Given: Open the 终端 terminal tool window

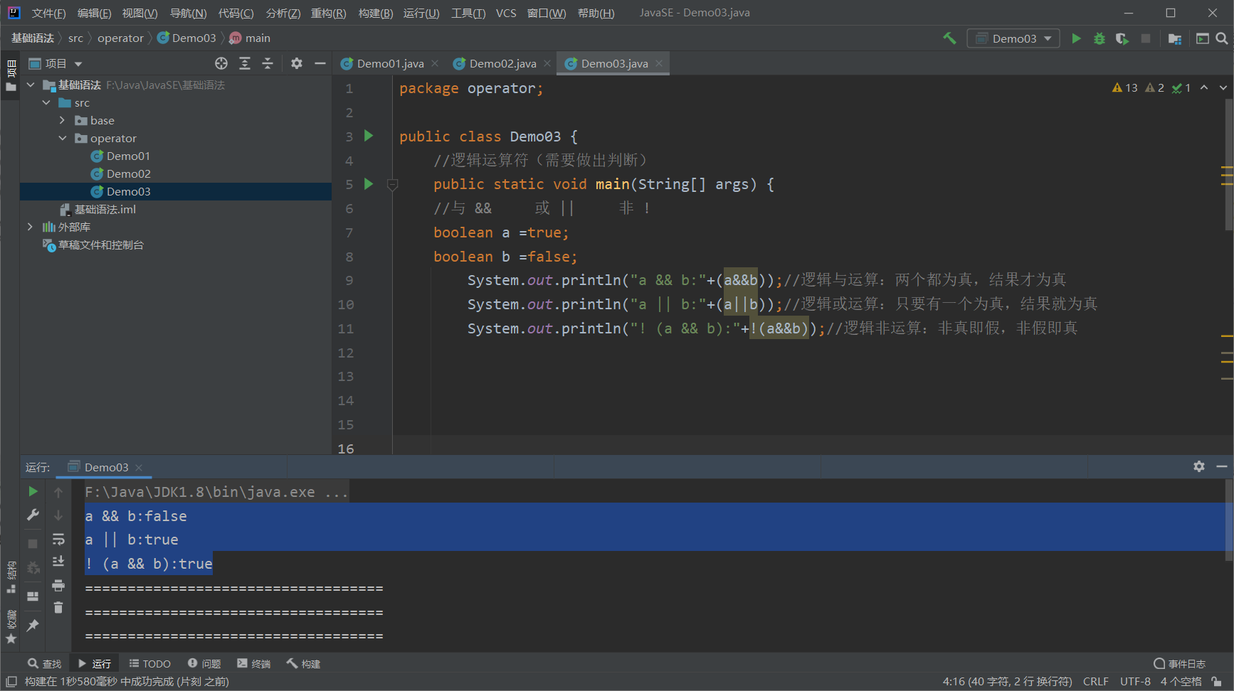Looking at the screenshot, I should (x=254, y=664).
